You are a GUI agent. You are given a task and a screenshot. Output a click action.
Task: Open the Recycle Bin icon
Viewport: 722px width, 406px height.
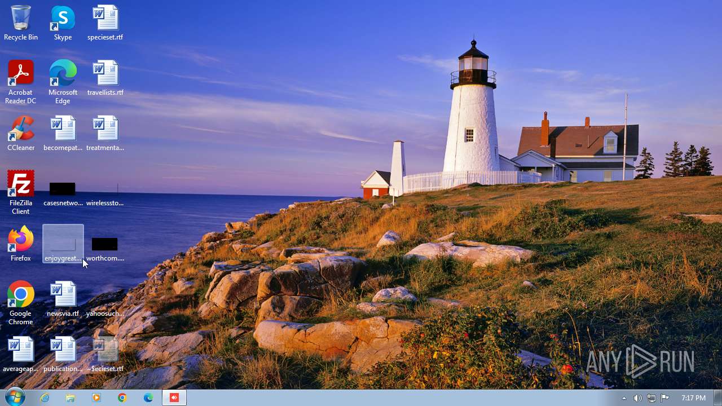tap(21, 23)
